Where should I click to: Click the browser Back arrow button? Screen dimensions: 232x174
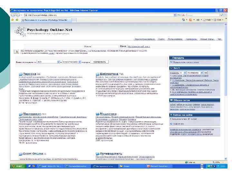tap(13, 15)
